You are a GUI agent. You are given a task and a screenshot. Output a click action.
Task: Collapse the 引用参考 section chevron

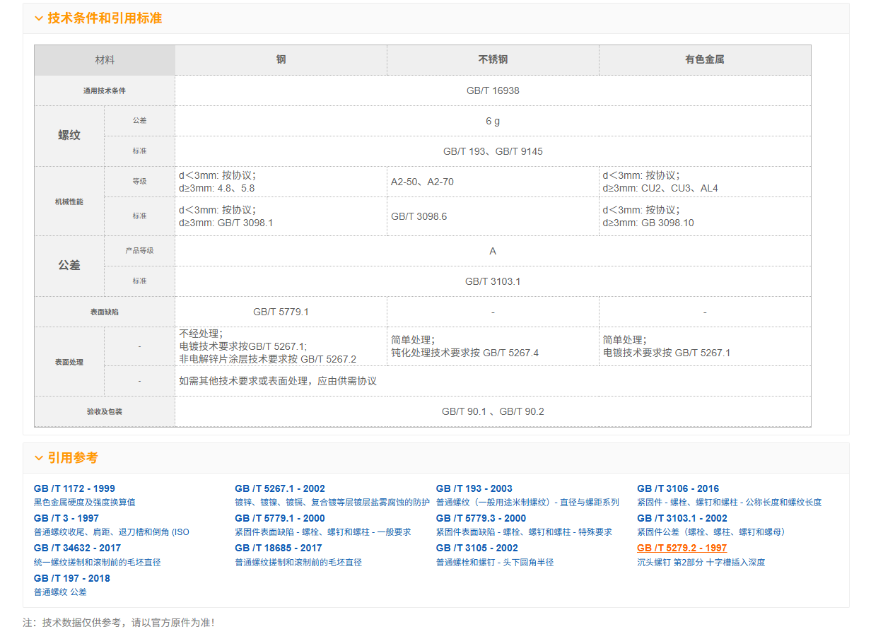click(39, 459)
